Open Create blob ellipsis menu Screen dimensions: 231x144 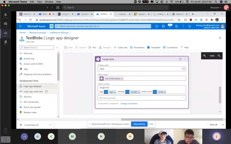click(x=186, y=59)
